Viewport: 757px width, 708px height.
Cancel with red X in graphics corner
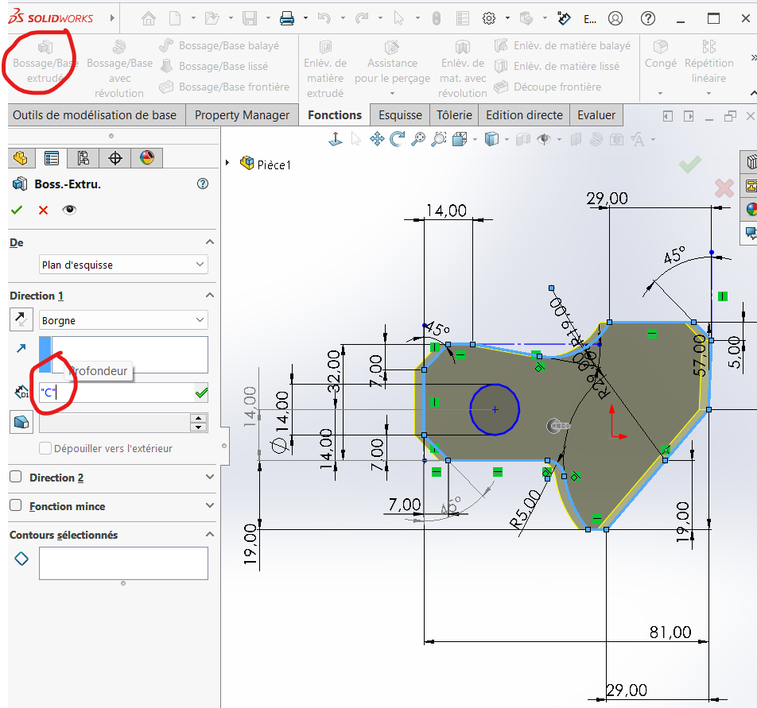pos(724,188)
